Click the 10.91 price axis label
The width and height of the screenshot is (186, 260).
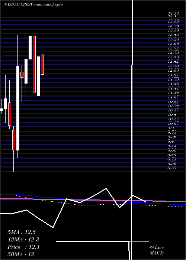pyautogui.click(x=173, y=101)
